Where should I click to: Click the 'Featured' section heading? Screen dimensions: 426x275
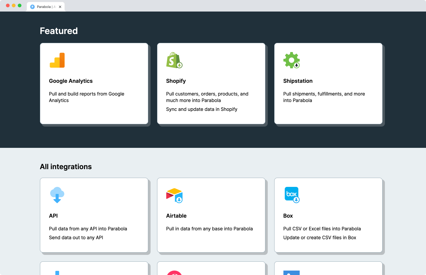pyautogui.click(x=59, y=31)
